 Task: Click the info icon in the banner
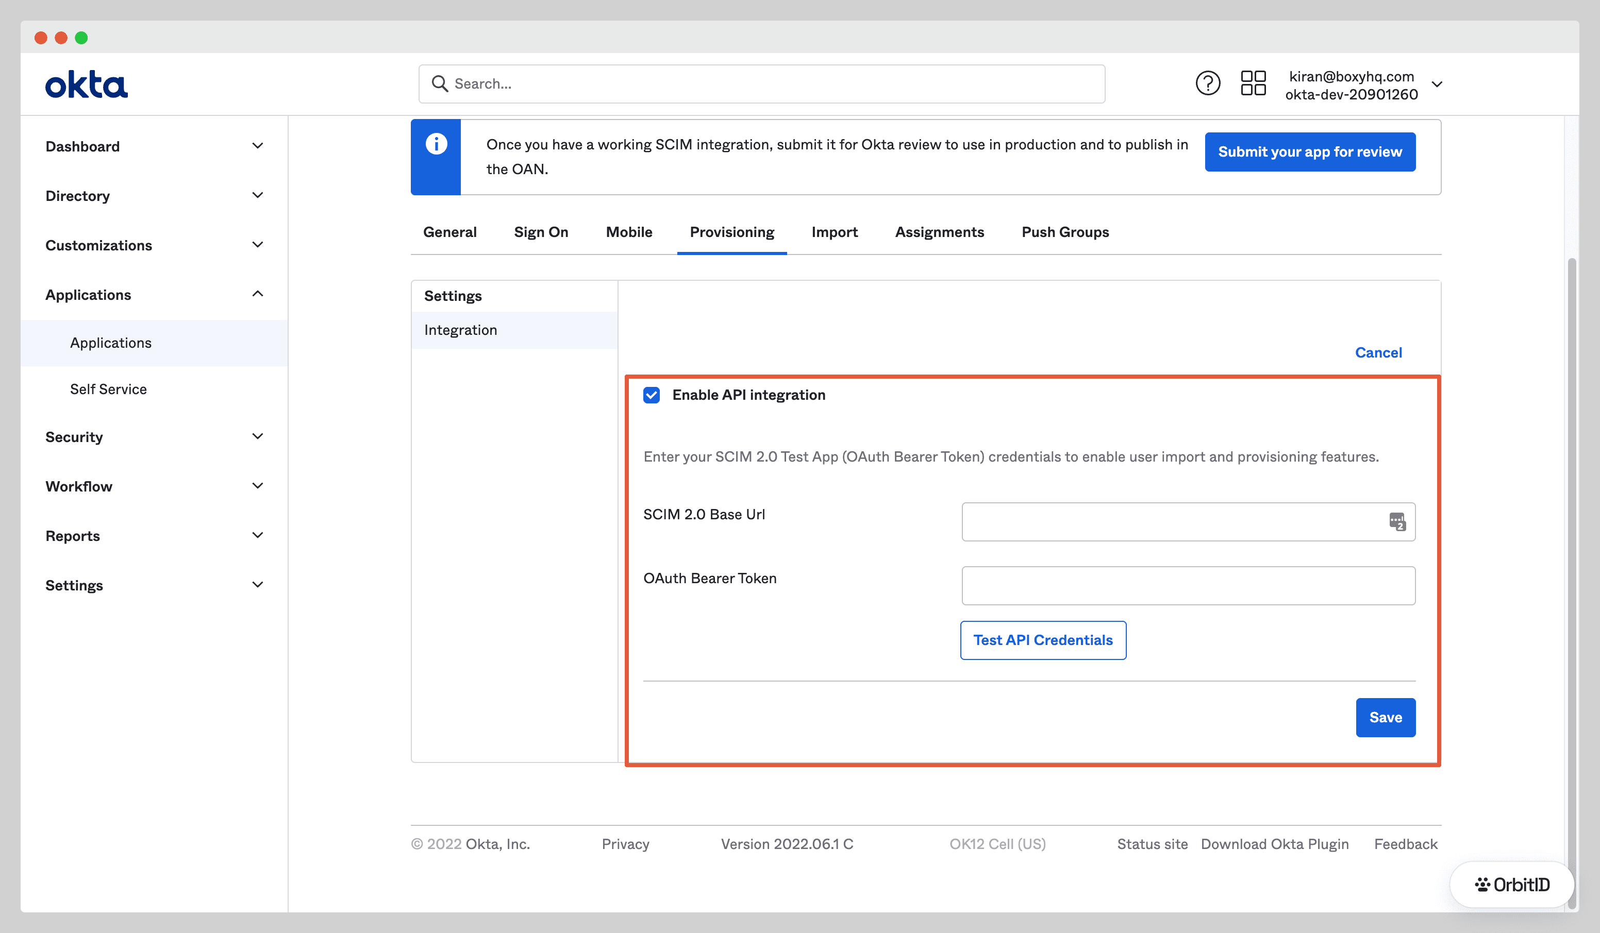(436, 144)
